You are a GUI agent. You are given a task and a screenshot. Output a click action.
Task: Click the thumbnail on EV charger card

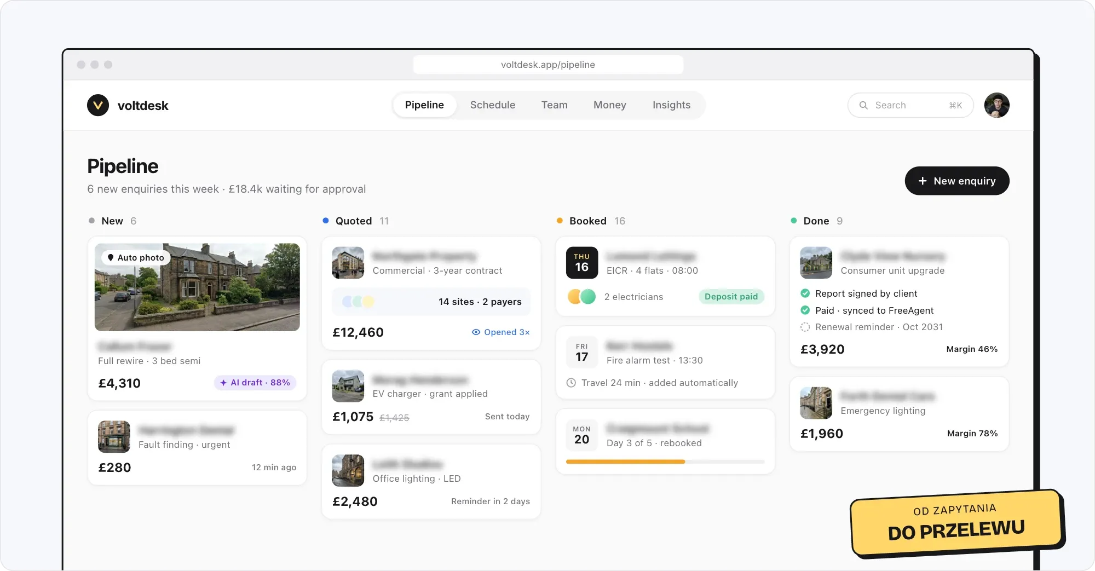(348, 386)
